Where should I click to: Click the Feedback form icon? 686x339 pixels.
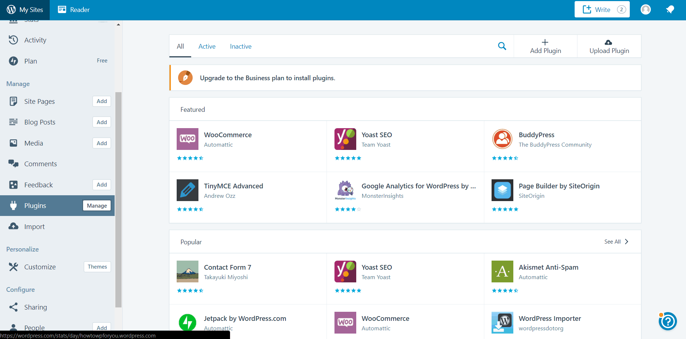13,185
